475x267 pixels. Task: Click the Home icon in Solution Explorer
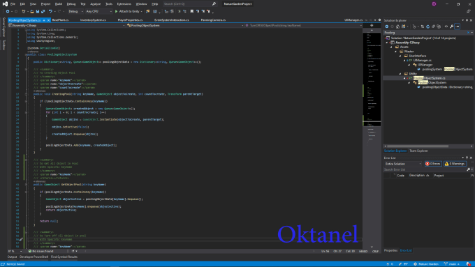[x=397, y=26]
